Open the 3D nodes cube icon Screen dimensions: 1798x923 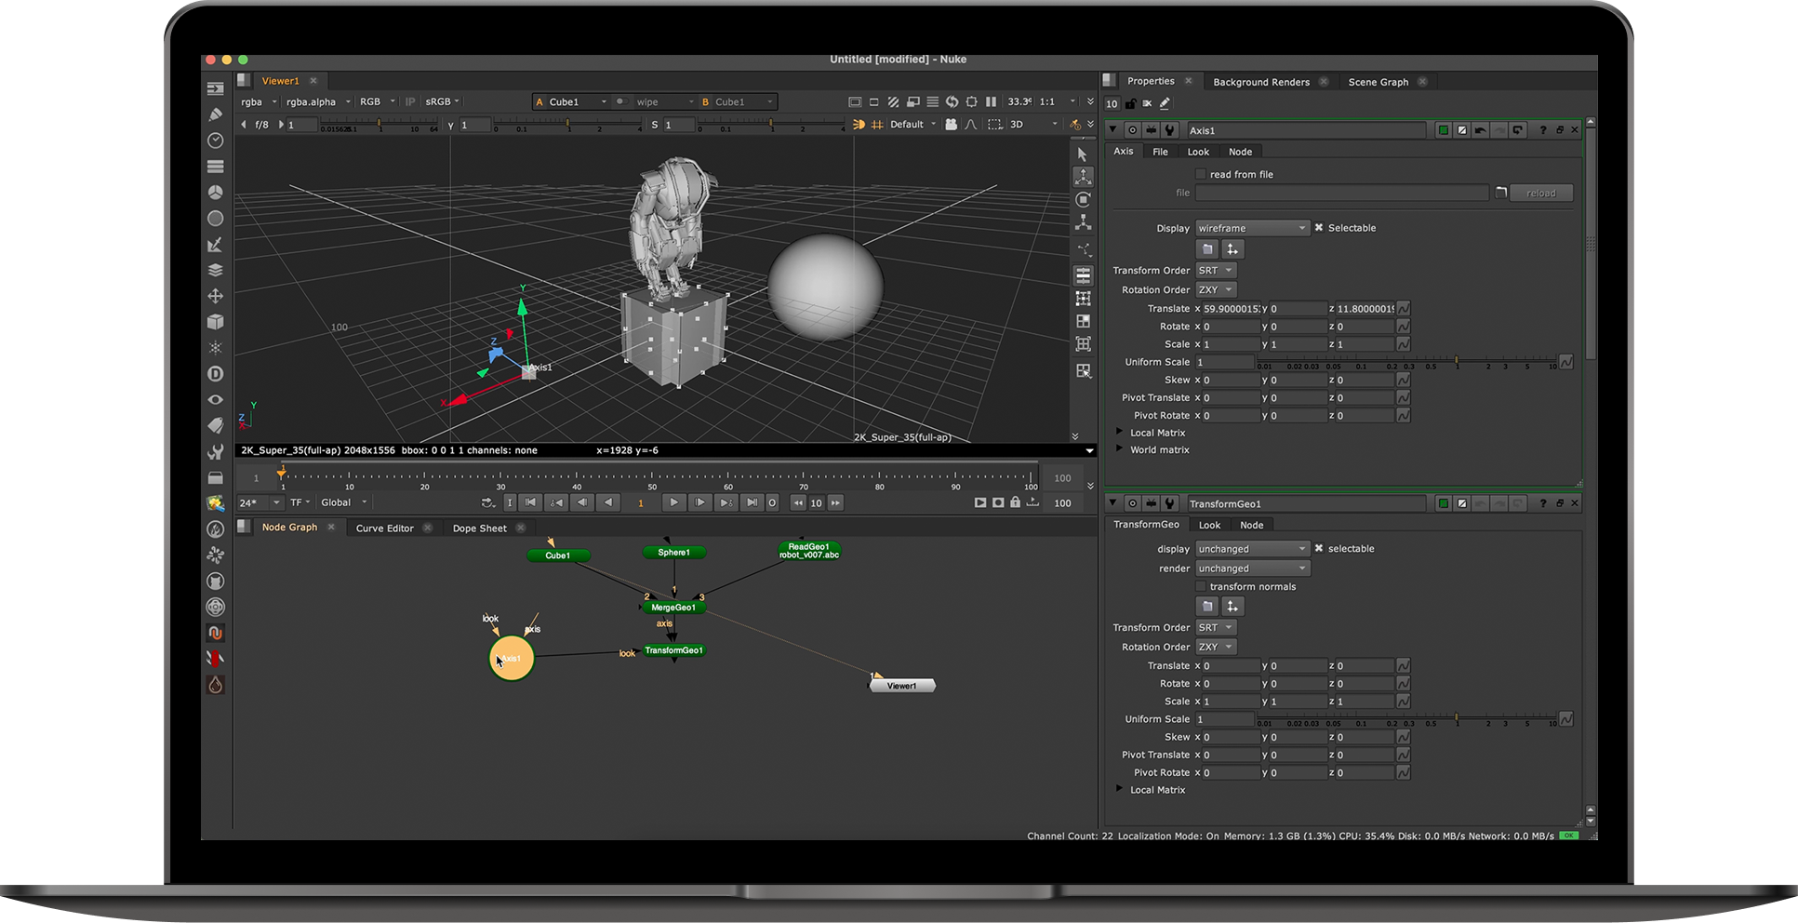(215, 322)
